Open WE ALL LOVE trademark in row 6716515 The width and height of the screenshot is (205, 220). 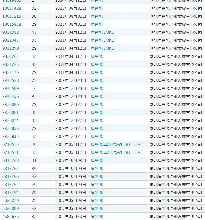(117, 144)
